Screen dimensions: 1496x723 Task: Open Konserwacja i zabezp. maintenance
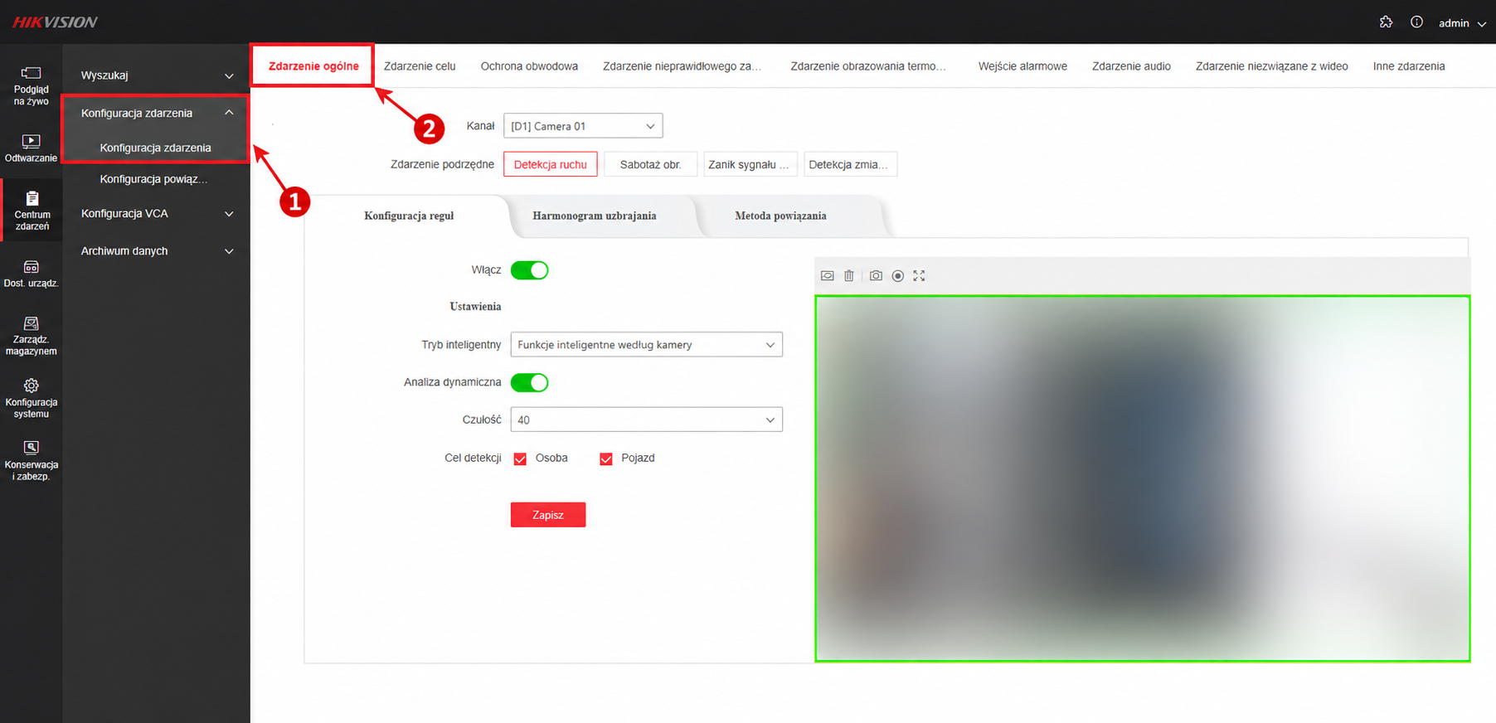(x=31, y=460)
